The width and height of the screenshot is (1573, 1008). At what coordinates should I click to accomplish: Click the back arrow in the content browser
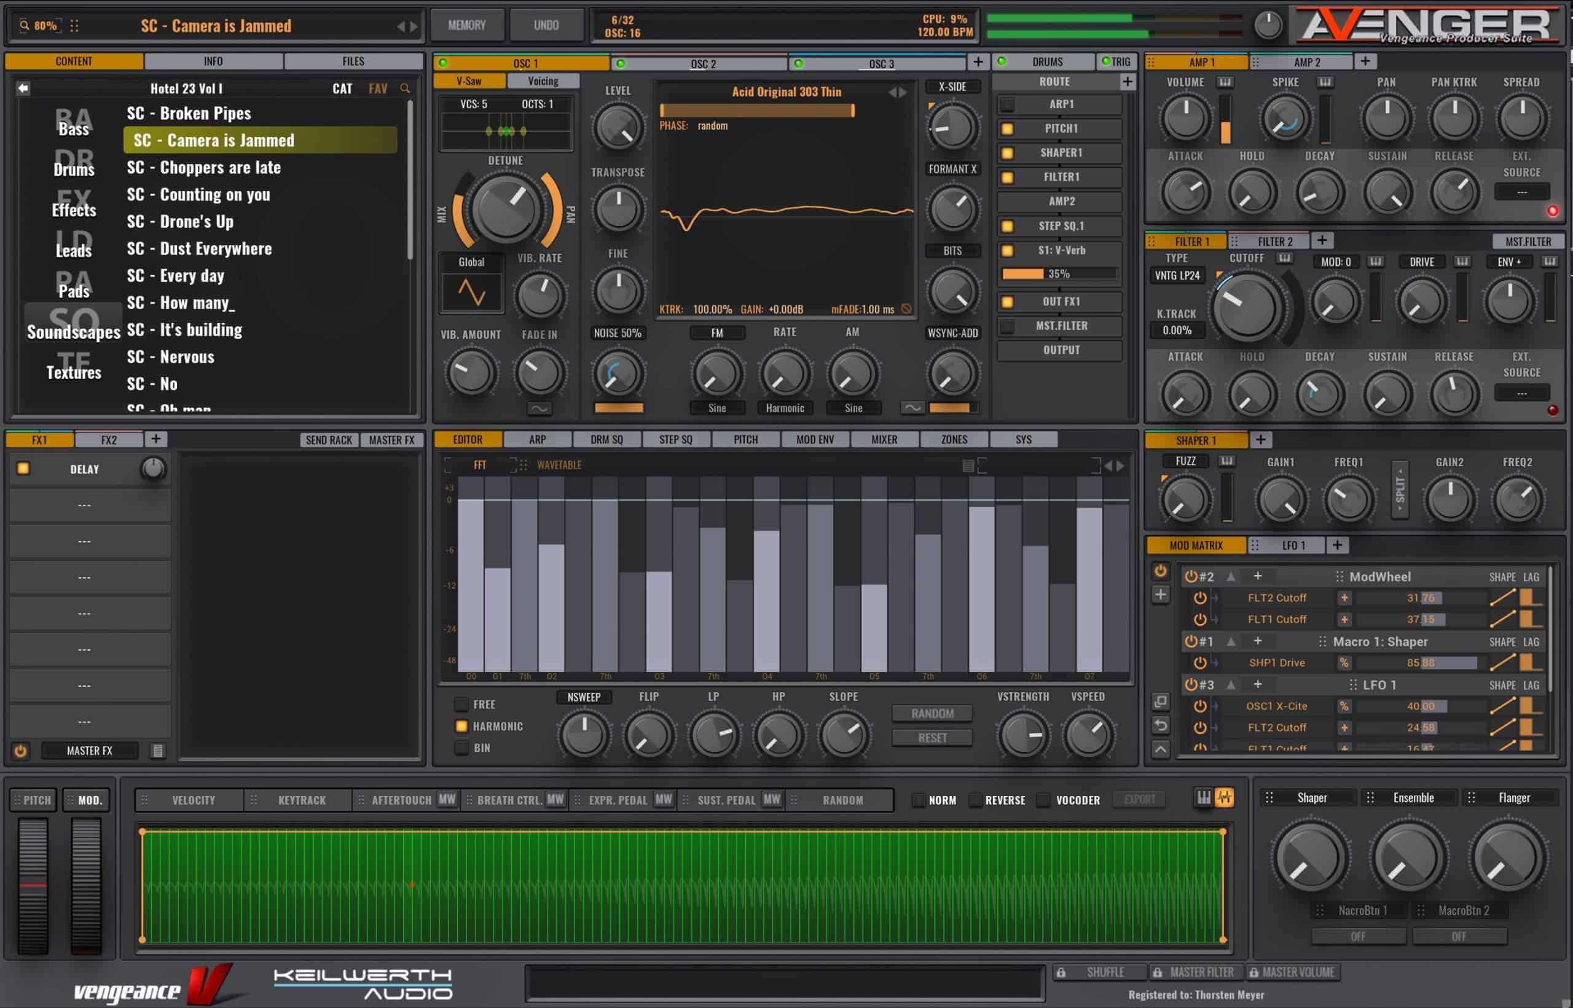[23, 88]
